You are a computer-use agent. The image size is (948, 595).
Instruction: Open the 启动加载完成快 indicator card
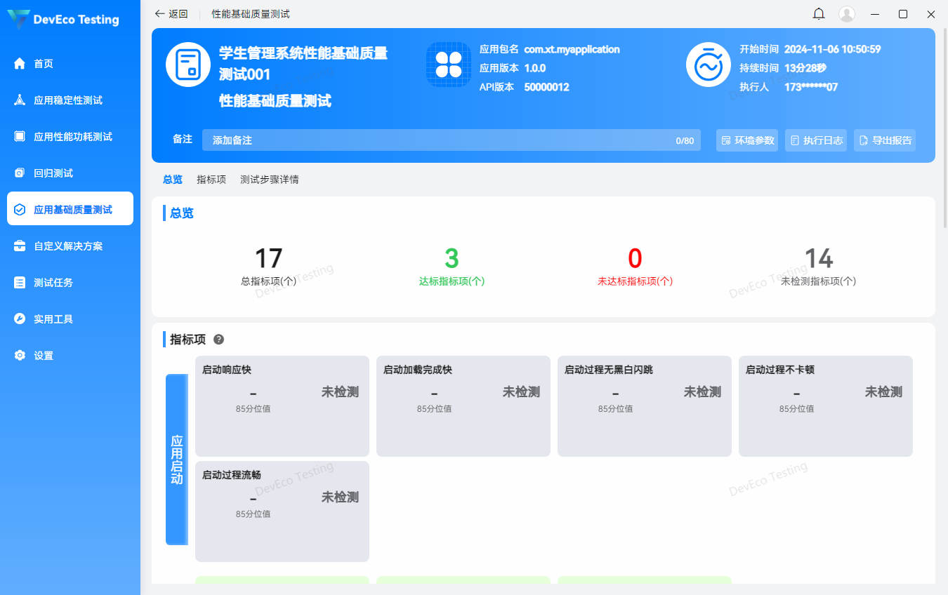pos(463,406)
